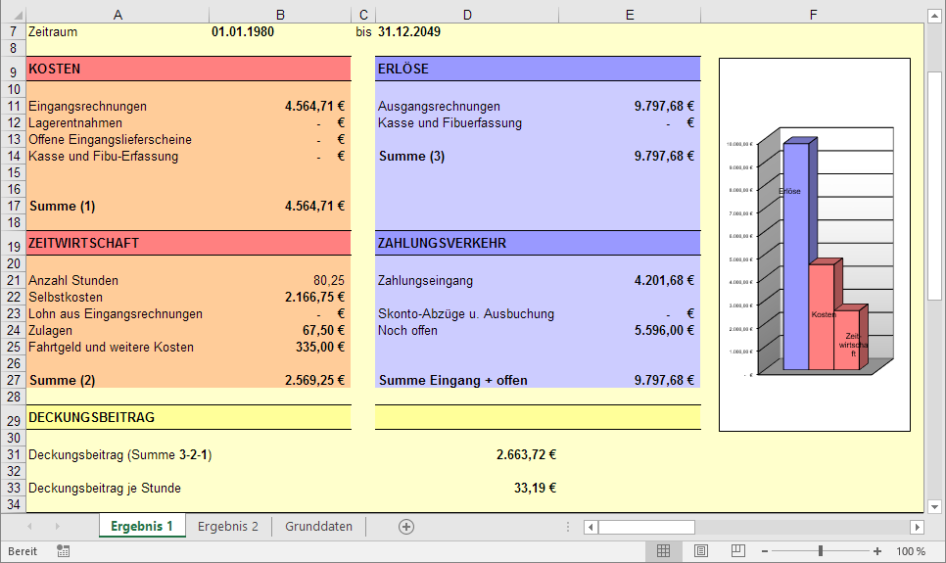The width and height of the screenshot is (946, 563).
Task: Select the Deckungsbeitrag value 2.663,72 € cell
Action: pos(468,454)
